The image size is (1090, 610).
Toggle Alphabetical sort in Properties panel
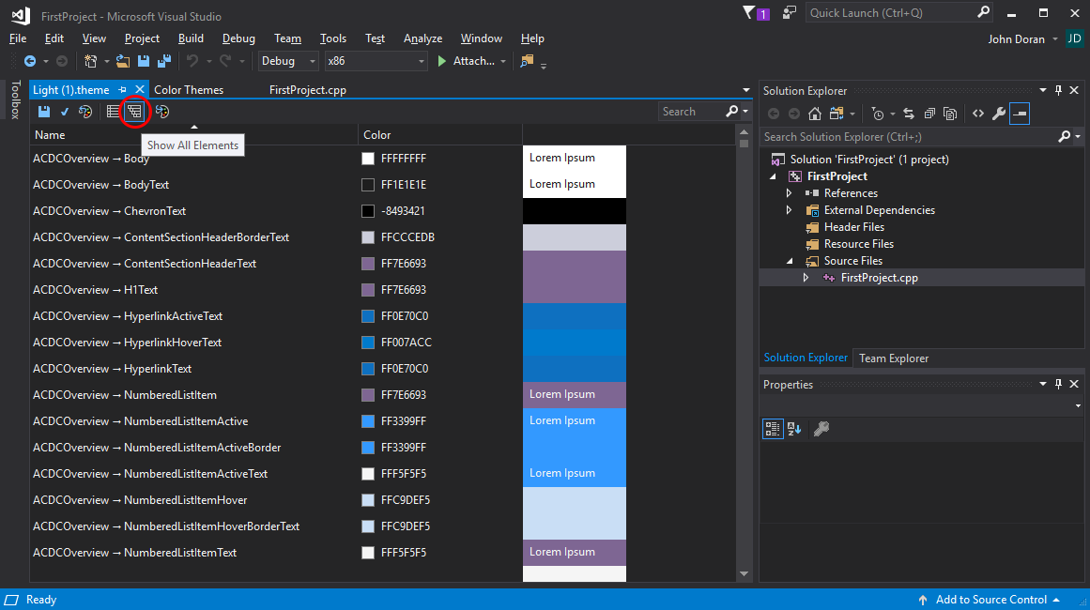coord(794,429)
